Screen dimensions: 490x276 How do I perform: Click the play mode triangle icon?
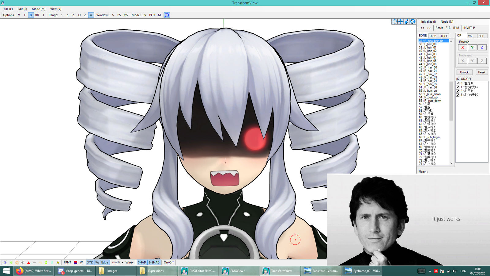coord(145,15)
